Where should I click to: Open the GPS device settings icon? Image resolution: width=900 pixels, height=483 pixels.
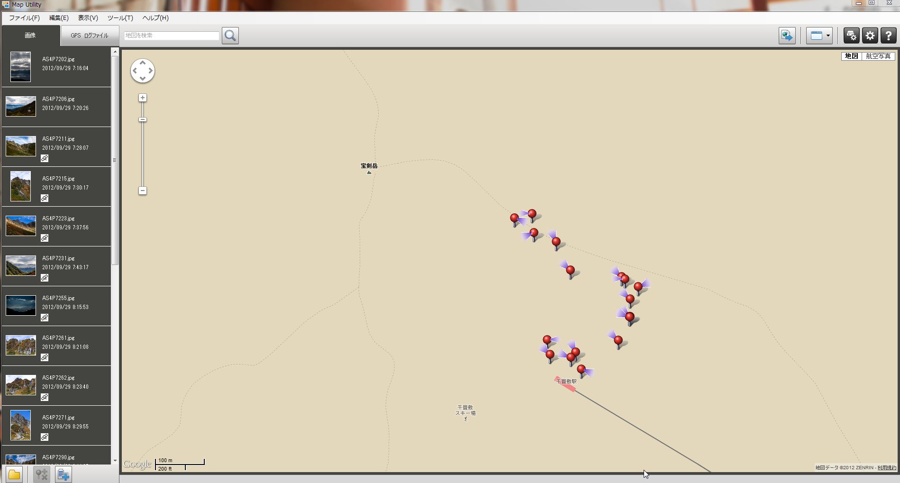[851, 36]
